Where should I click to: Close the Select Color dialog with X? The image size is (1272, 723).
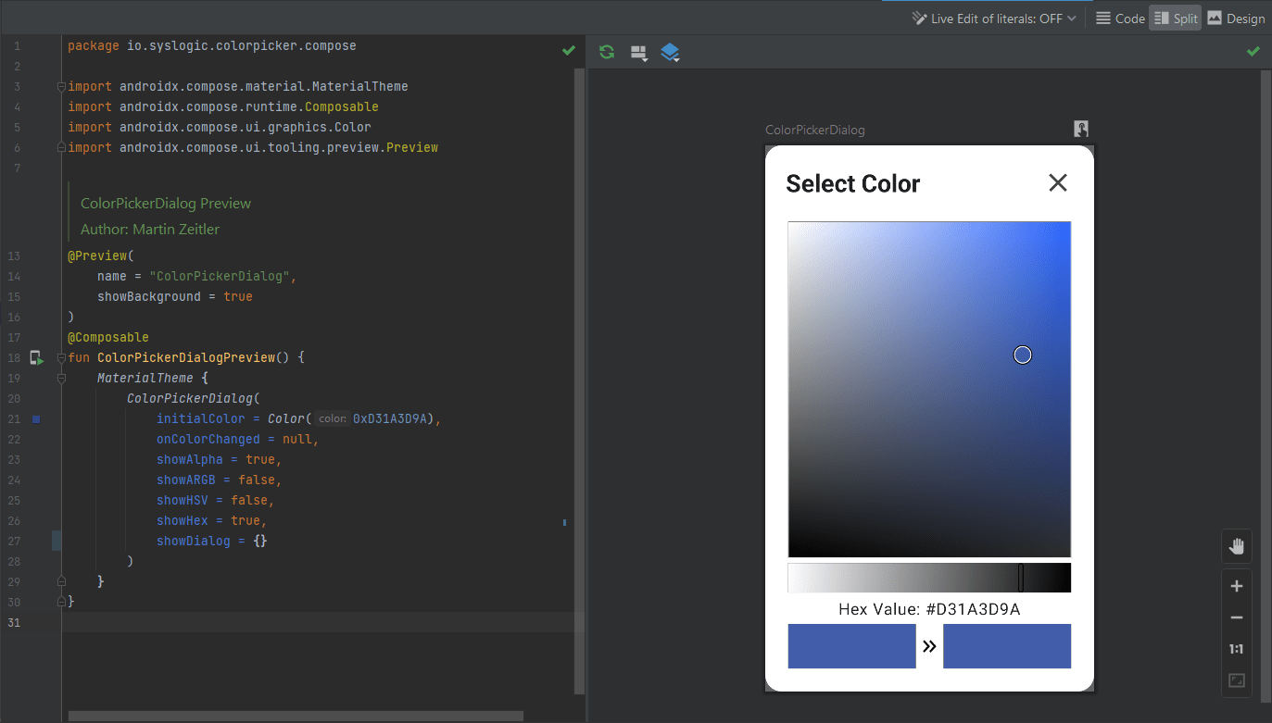point(1057,182)
